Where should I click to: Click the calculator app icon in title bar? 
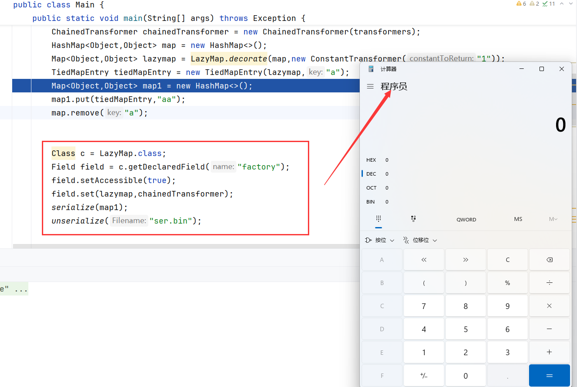pos(371,69)
